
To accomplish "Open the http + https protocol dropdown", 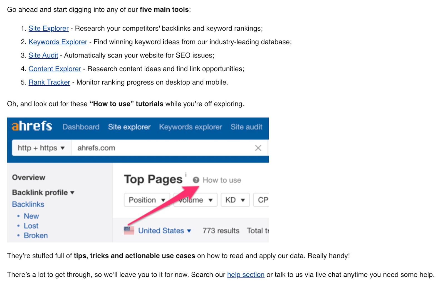I will pos(41,148).
